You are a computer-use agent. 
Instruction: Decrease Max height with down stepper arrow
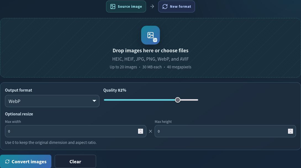[x=291, y=133]
